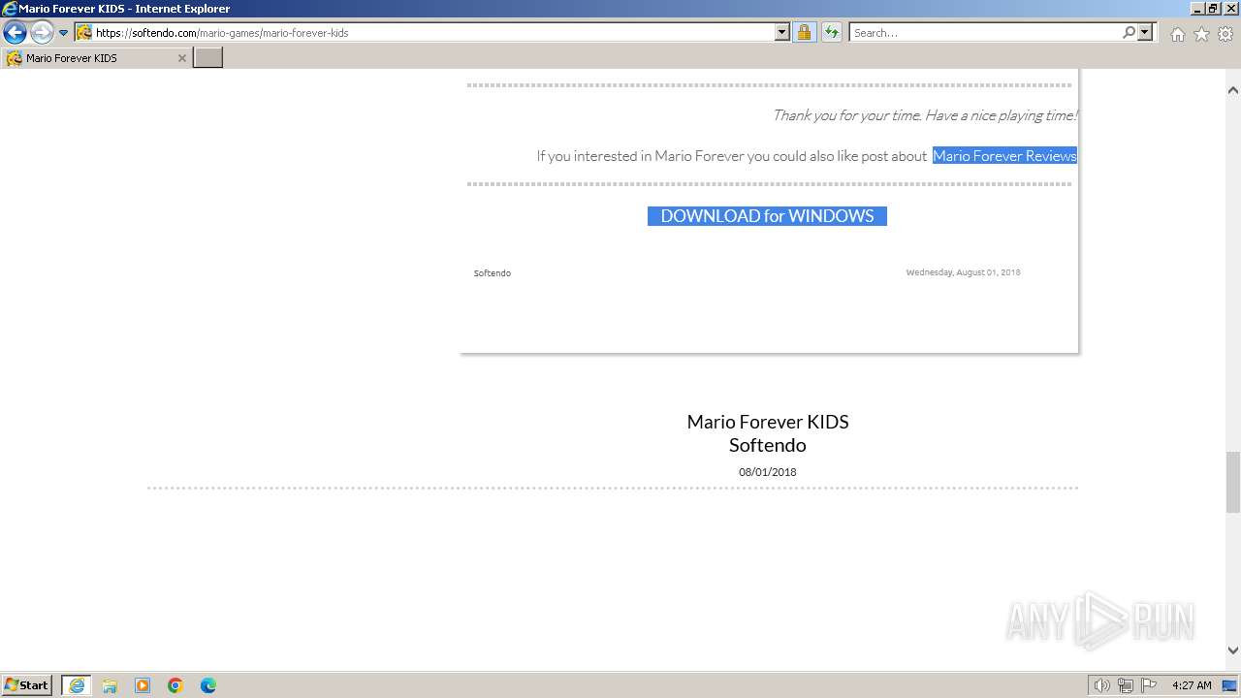Click the browser Forward arrow
This screenshot has width=1241, height=698.
coord(42,32)
